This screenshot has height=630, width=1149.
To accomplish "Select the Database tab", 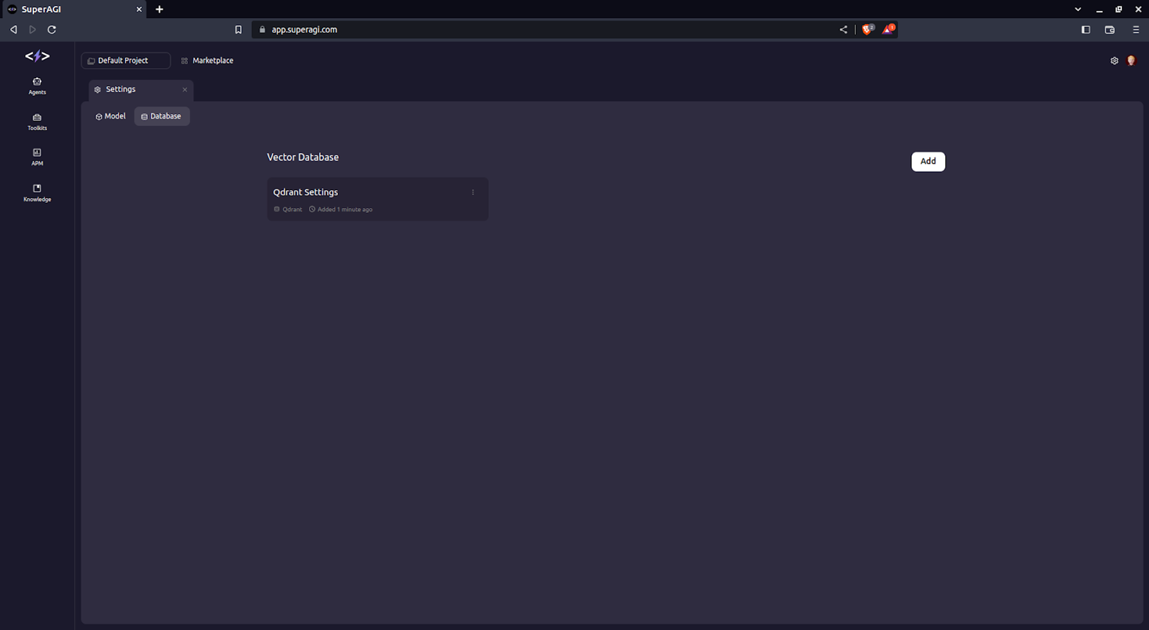I will point(161,116).
